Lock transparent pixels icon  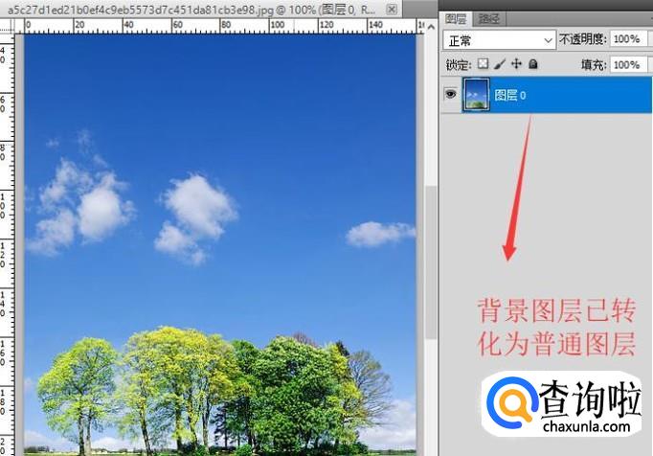point(483,64)
